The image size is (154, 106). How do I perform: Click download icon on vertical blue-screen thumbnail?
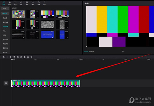coord(67,38)
